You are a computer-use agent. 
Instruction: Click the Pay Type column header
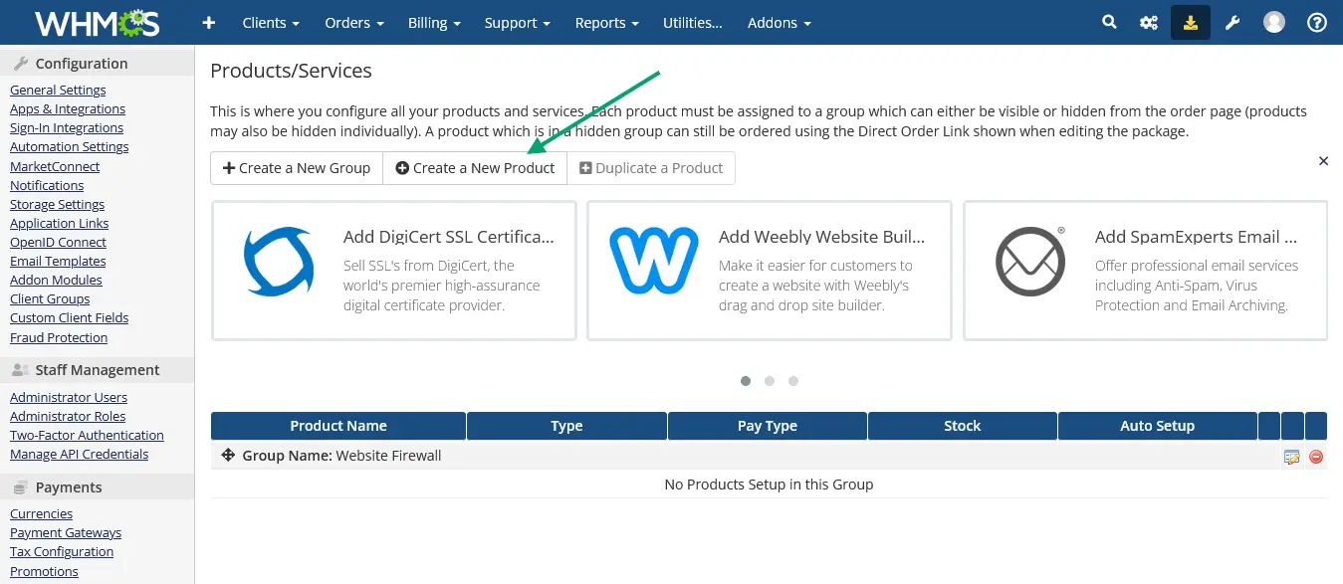768,426
